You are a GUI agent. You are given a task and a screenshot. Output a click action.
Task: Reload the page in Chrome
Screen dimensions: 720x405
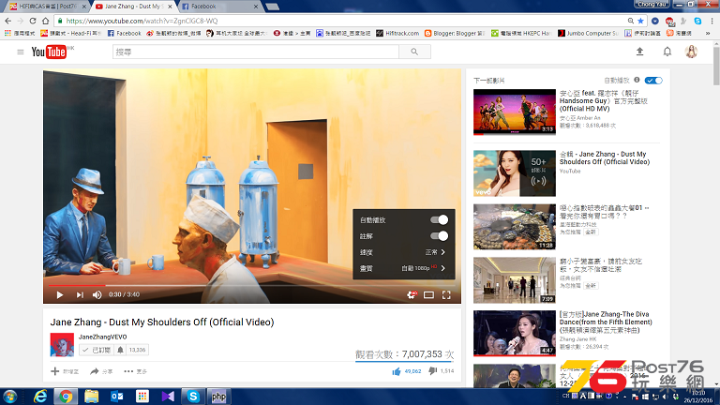[x=33, y=21]
